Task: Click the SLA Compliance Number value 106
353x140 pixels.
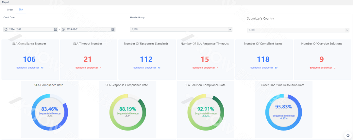Action: pyautogui.click(x=29, y=59)
